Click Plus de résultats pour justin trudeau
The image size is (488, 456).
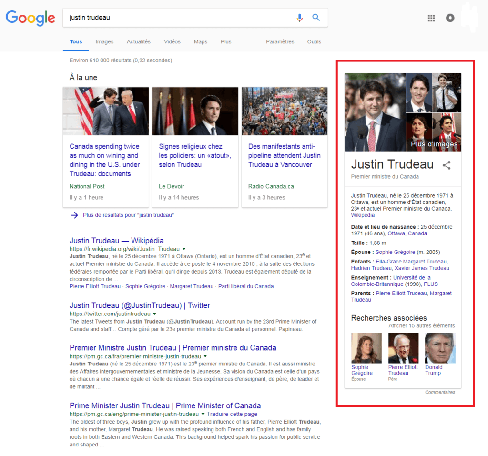point(128,215)
